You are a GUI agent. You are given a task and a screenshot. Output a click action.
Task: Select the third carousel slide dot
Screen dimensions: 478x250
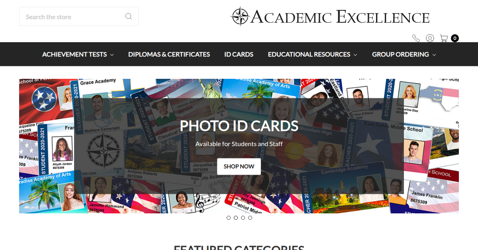point(243,218)
